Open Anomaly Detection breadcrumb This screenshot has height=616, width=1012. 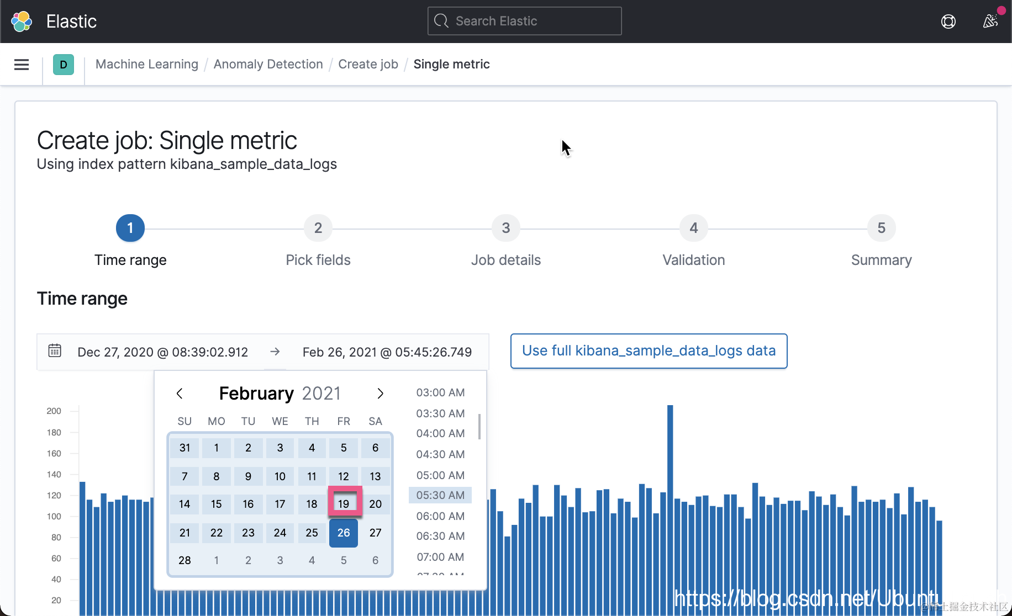pyautogui.click(x=268, y=64)
